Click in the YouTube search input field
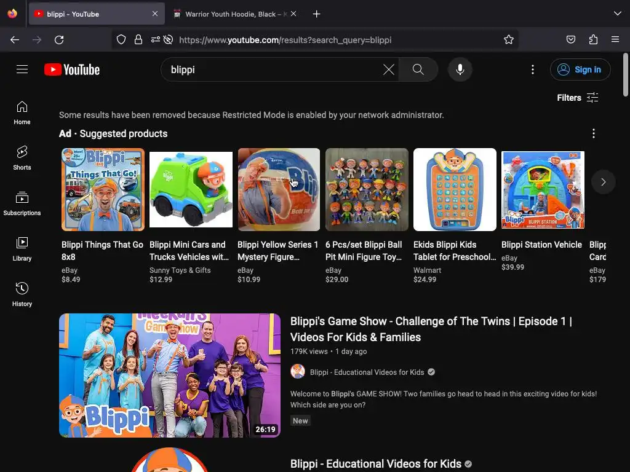Screen dimensions: 630x472 (x=273, y=69)
